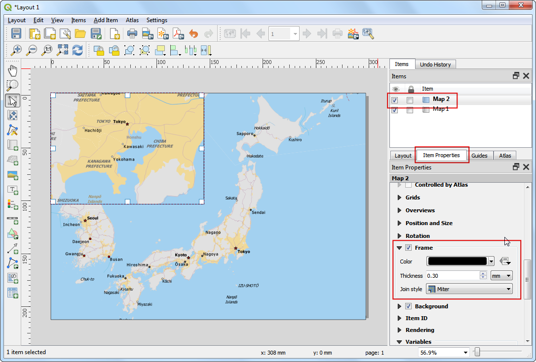The height and width of the screenshot is (362, 536).
Task: Select the Pan Layout hand tool
Action: (13, 70)
